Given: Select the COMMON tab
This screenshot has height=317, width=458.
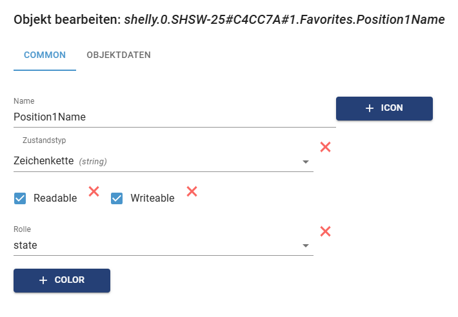Looking at the screenshot, I should 45,55.
